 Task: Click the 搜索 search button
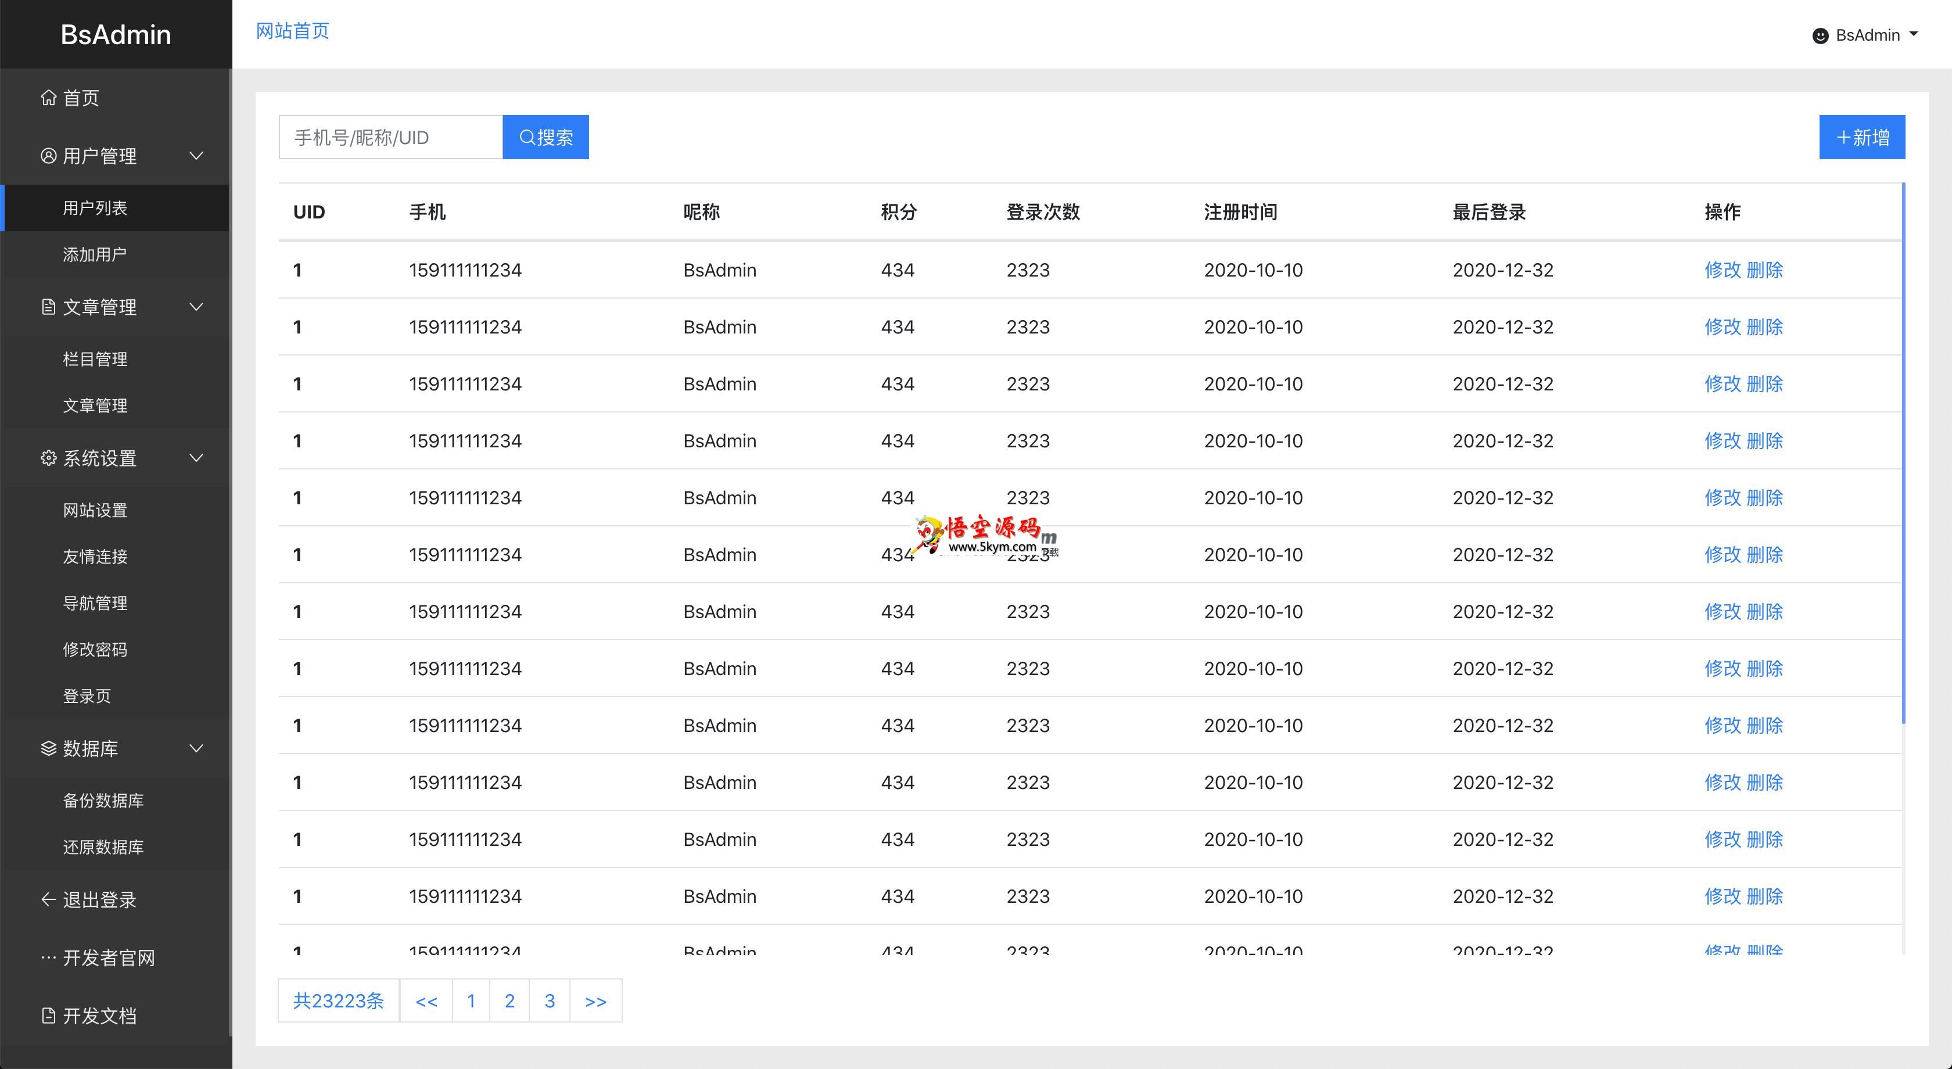546,137
